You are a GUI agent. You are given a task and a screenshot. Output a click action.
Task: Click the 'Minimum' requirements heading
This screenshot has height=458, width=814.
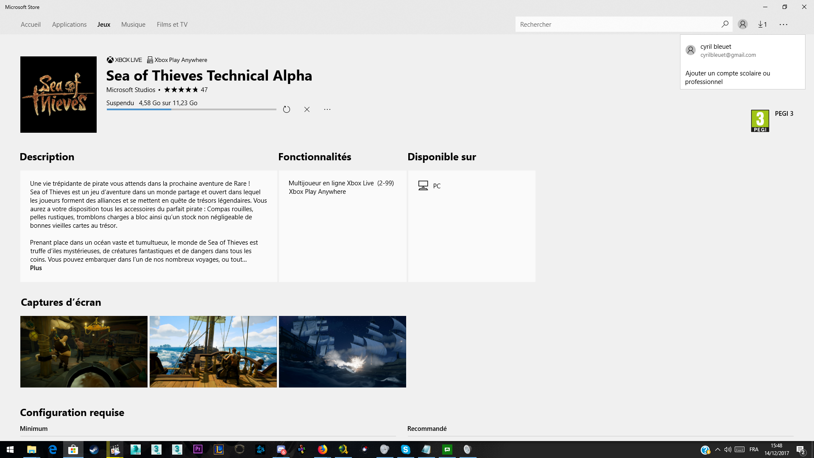[x=34, y=428]
